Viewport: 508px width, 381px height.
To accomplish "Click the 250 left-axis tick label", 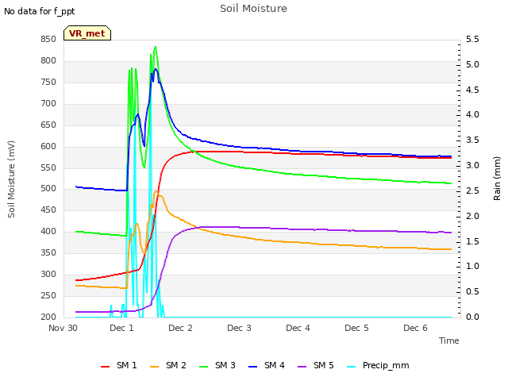I will coord(48,295).
